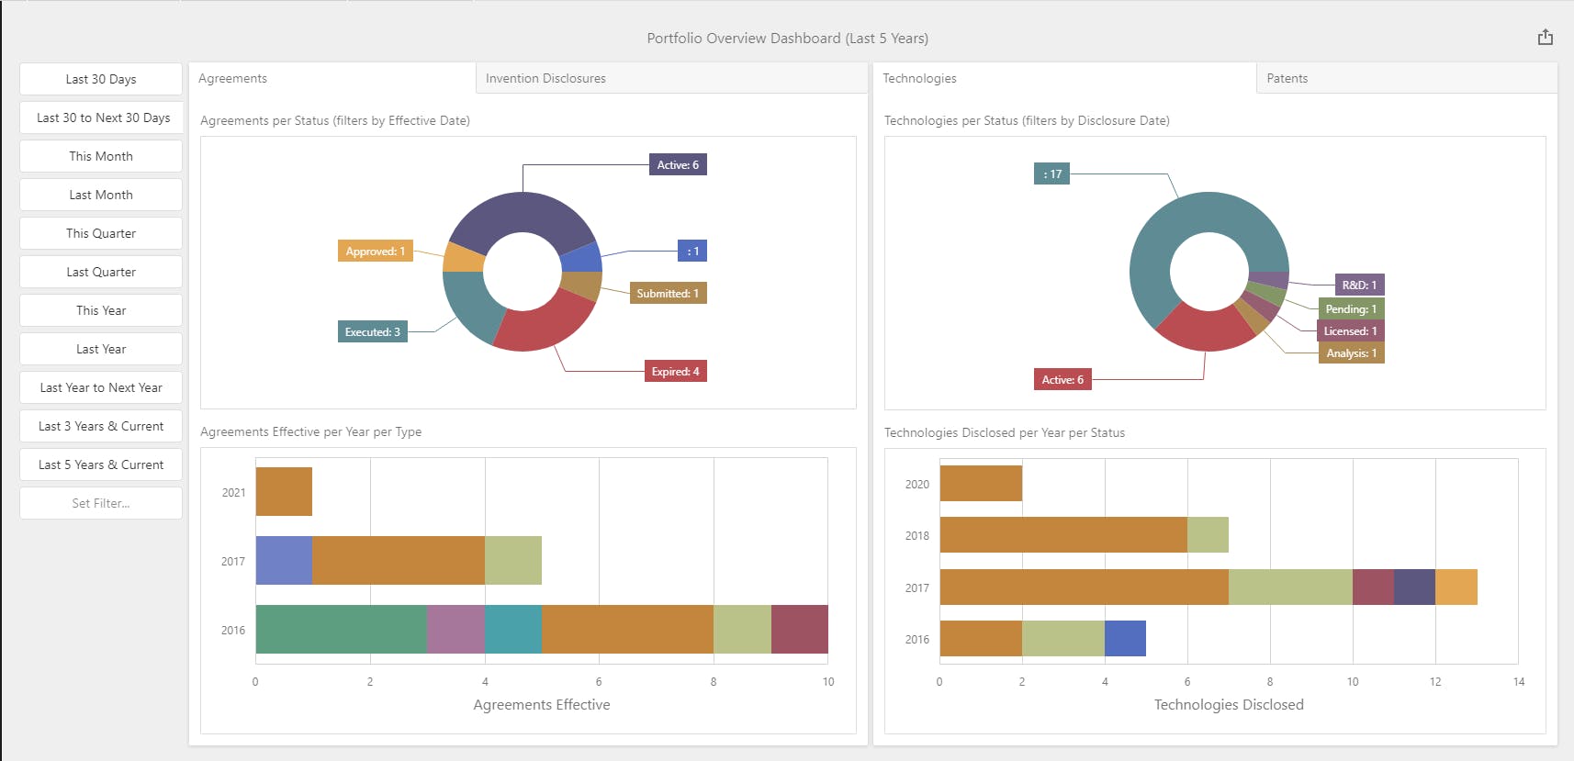This screenshot has width=1574, height=761.
Task: Open the Set Filter... field
Action: (101, 503)
